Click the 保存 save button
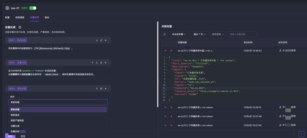Viewport: 307px width, 138px height. click(10, 136)
